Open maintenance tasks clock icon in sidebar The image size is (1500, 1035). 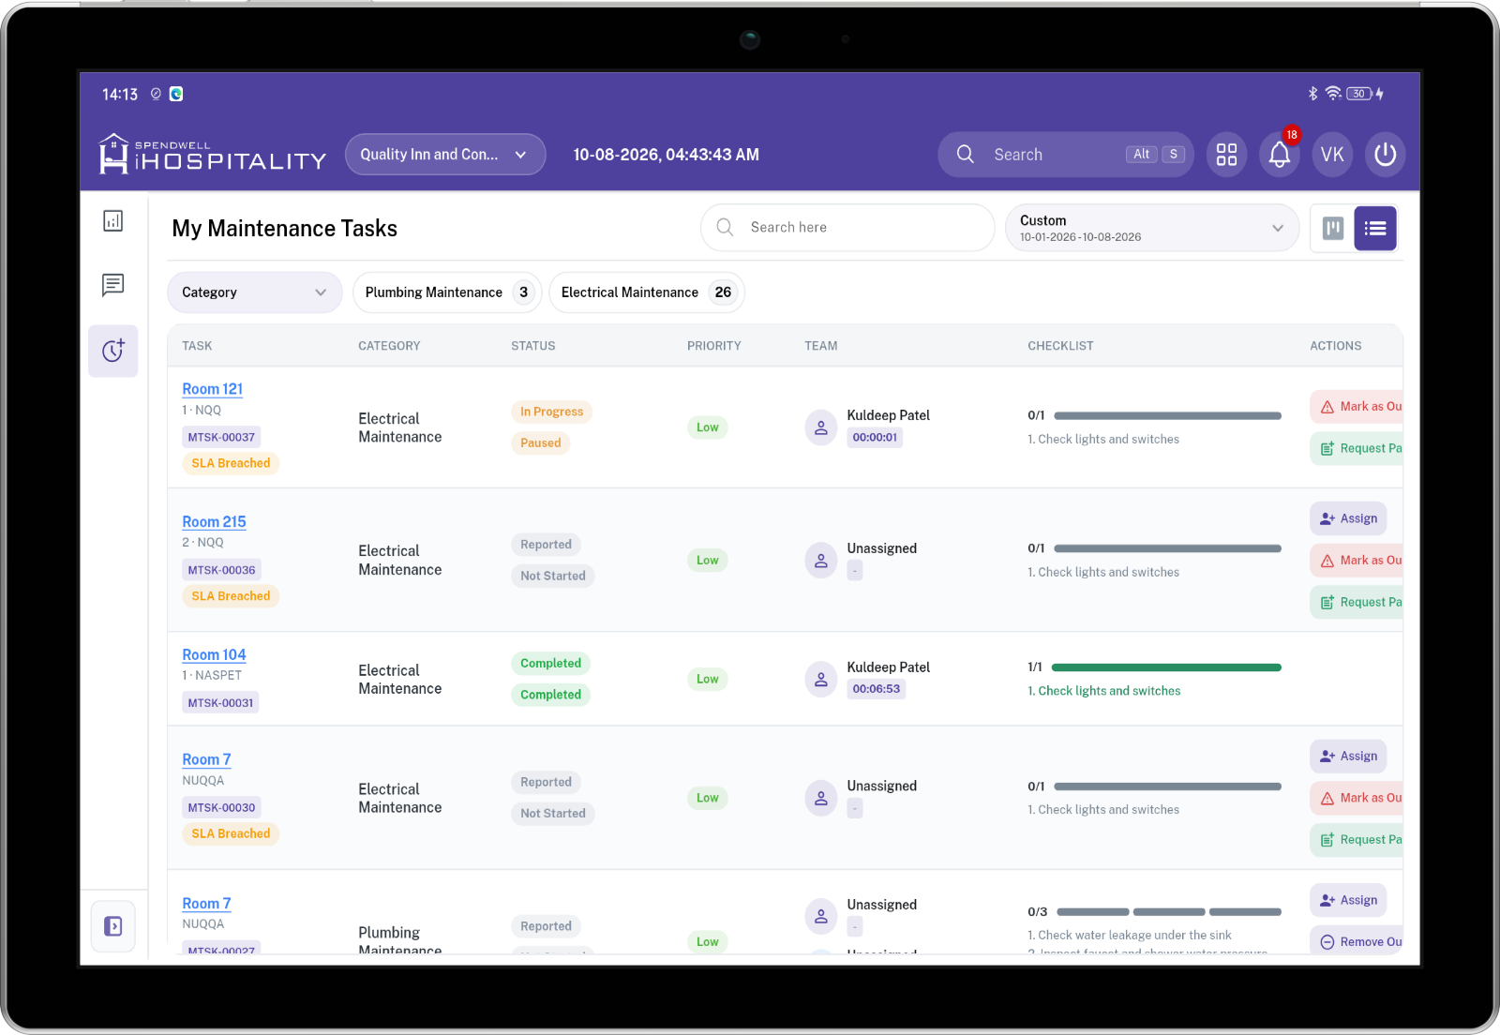coord(113,351)
